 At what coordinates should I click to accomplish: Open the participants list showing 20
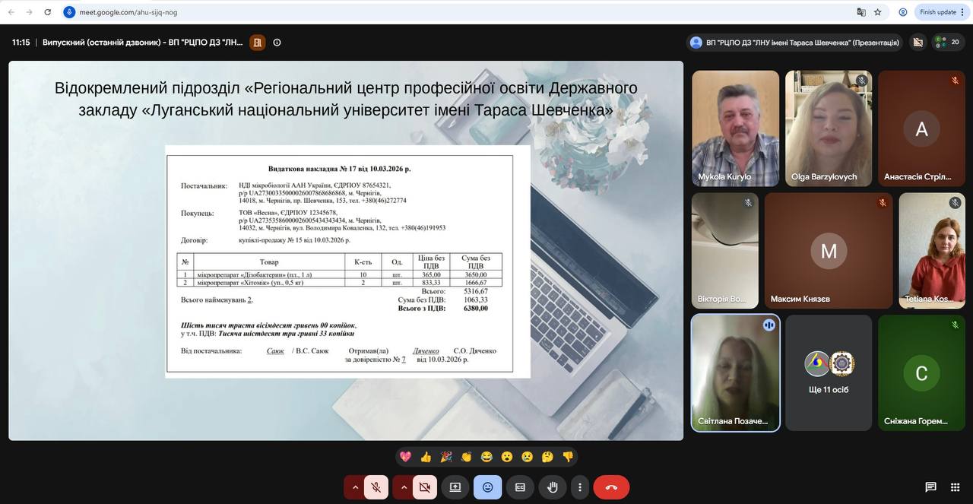click(949, 43)
